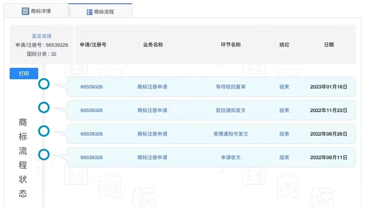Click timeline circle for 2023年01月18日 entry
The width and height of the screenshot is (366, 207).
click(x=44, y=84)
